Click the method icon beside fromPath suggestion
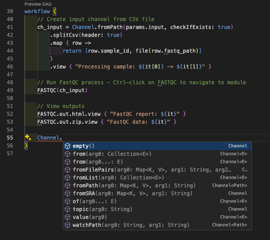Viewport: 270px width, 240px height. [x=67, y=186]
